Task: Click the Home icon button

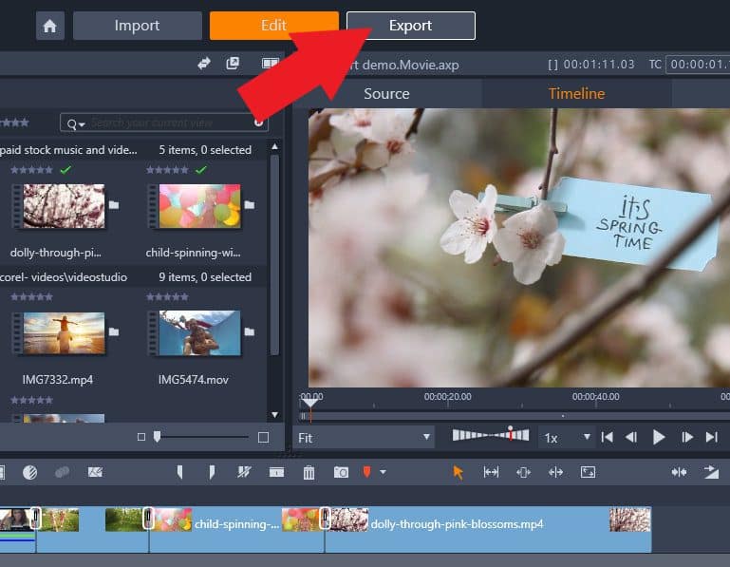Action: pyautogui.click(x=50, y=26)
